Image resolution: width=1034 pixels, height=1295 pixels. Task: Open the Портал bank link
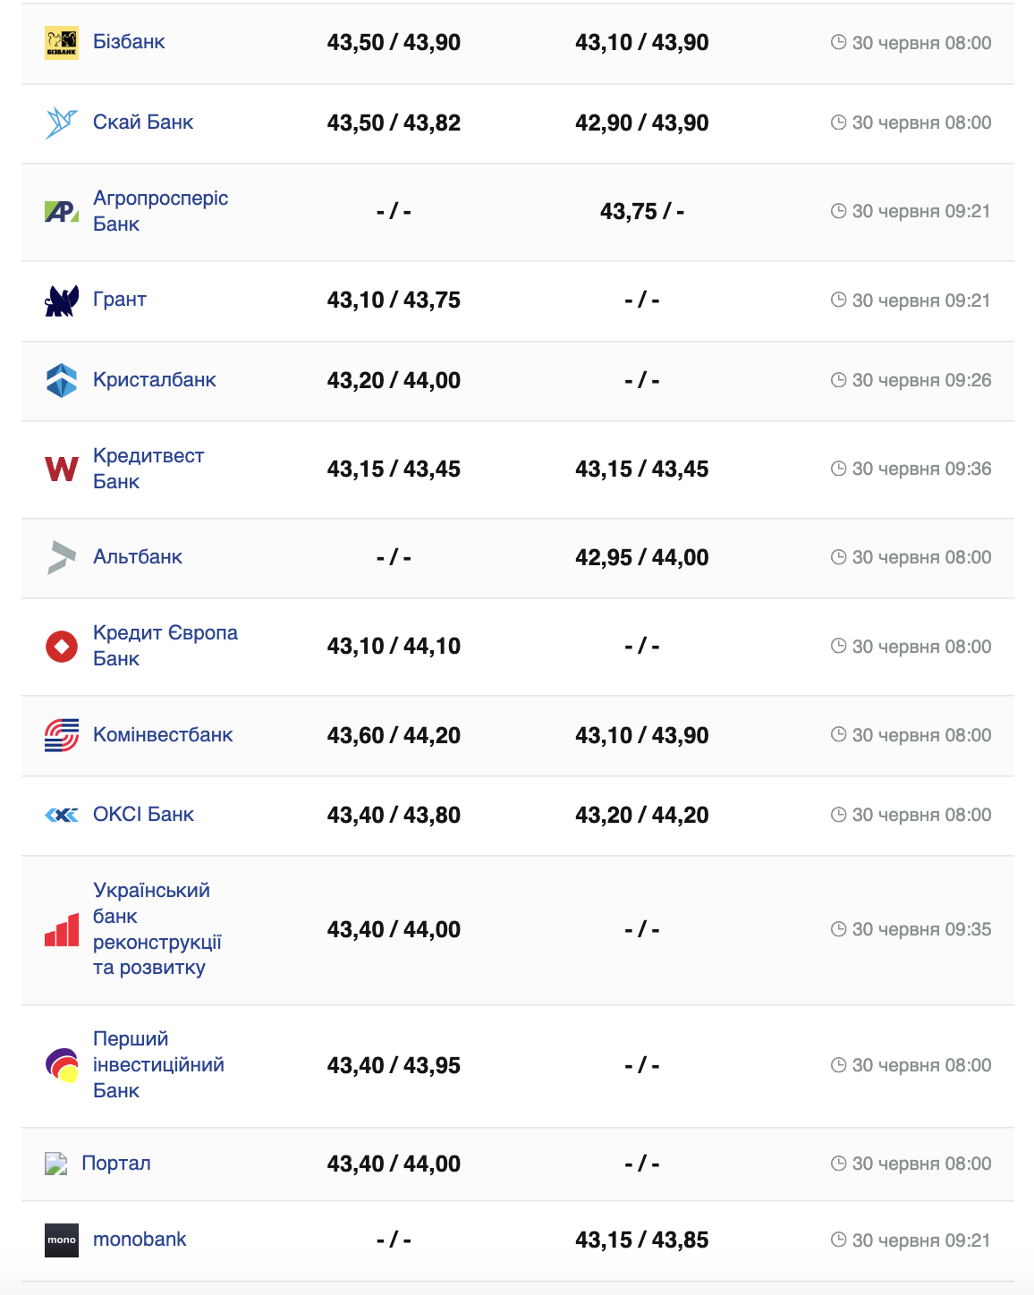pos(116,1164)
